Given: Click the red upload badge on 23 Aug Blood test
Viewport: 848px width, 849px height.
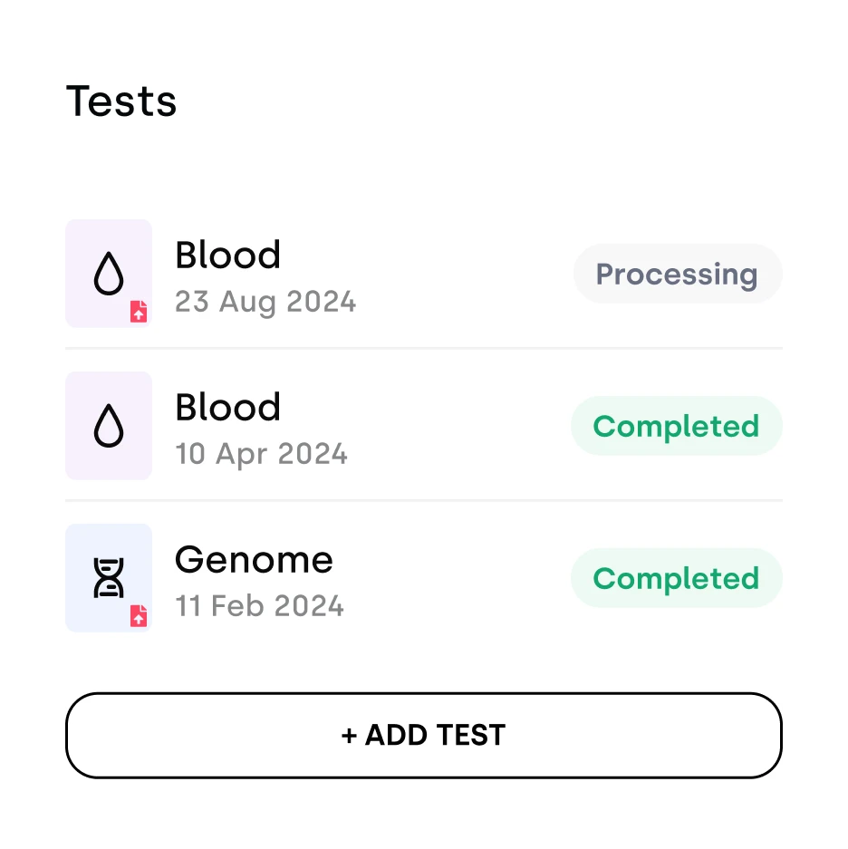Looking at the screenshot, I should (x=139, y=312).
